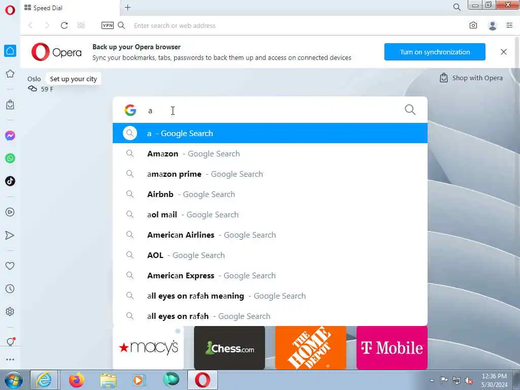
Task: Choose 'all eyes on rafah' suggestion
Action: [270, 316]
